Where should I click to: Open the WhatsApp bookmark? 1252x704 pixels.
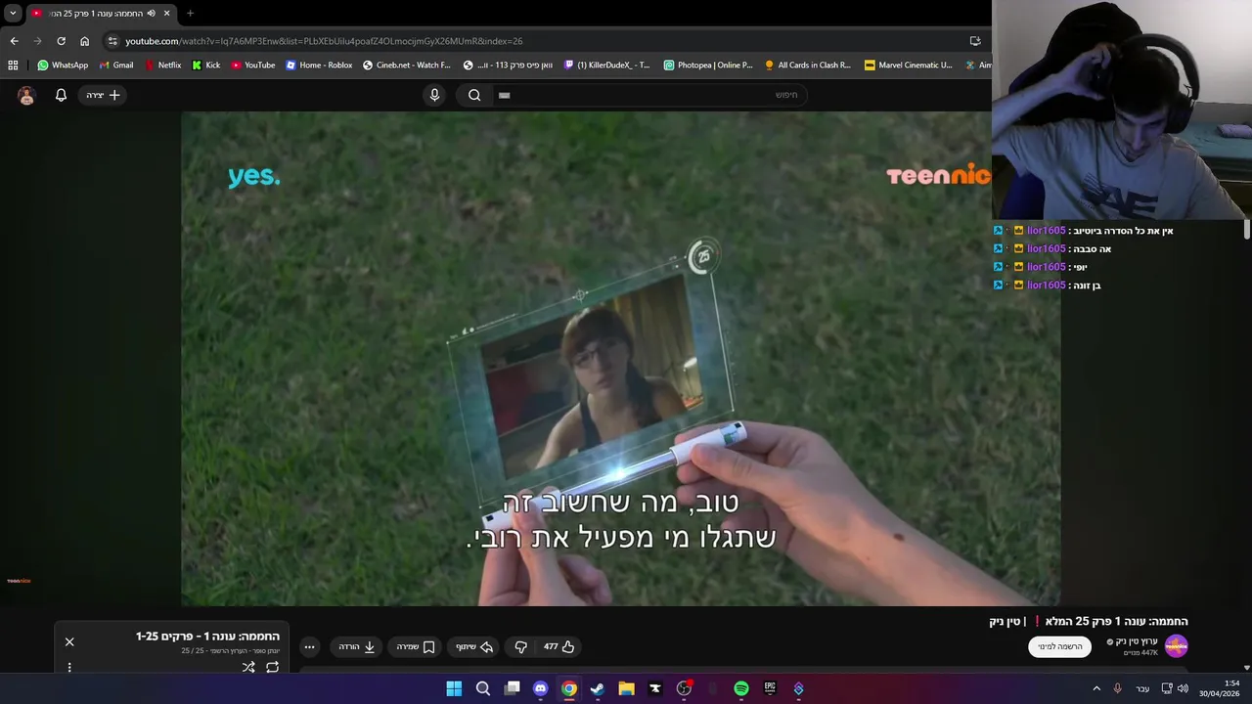point(63,66)
